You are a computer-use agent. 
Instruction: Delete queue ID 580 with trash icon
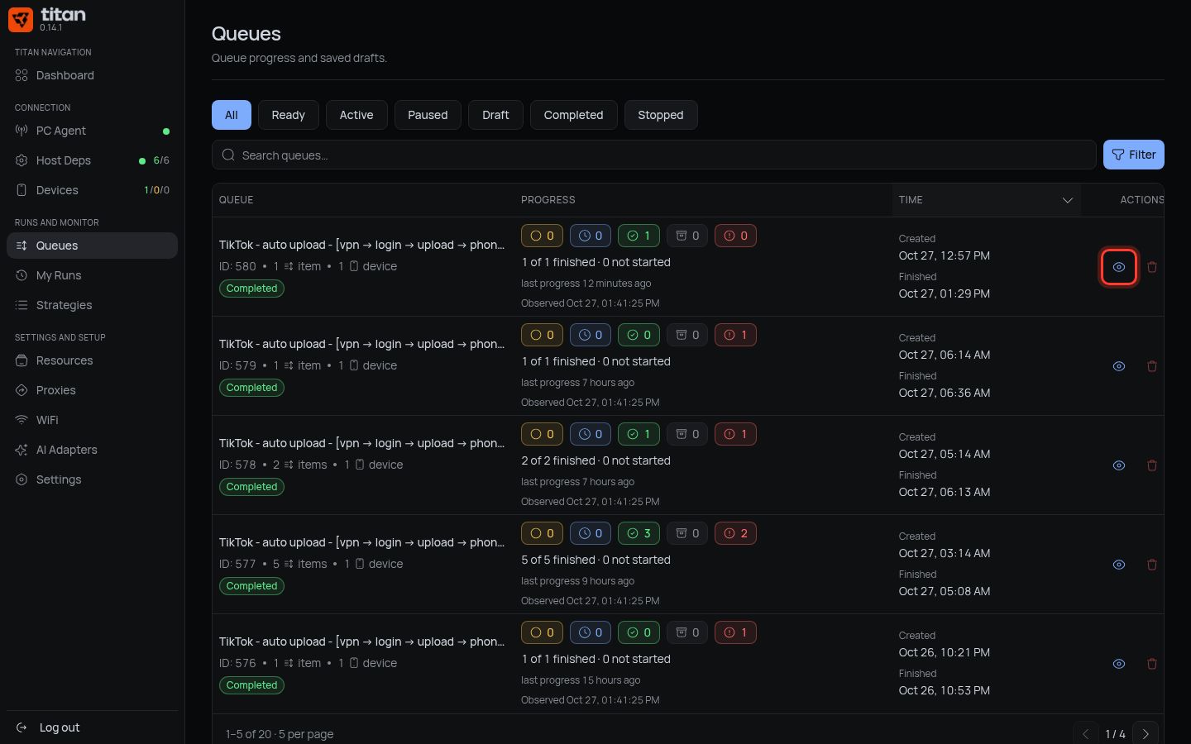click(x=1152, y=267)
